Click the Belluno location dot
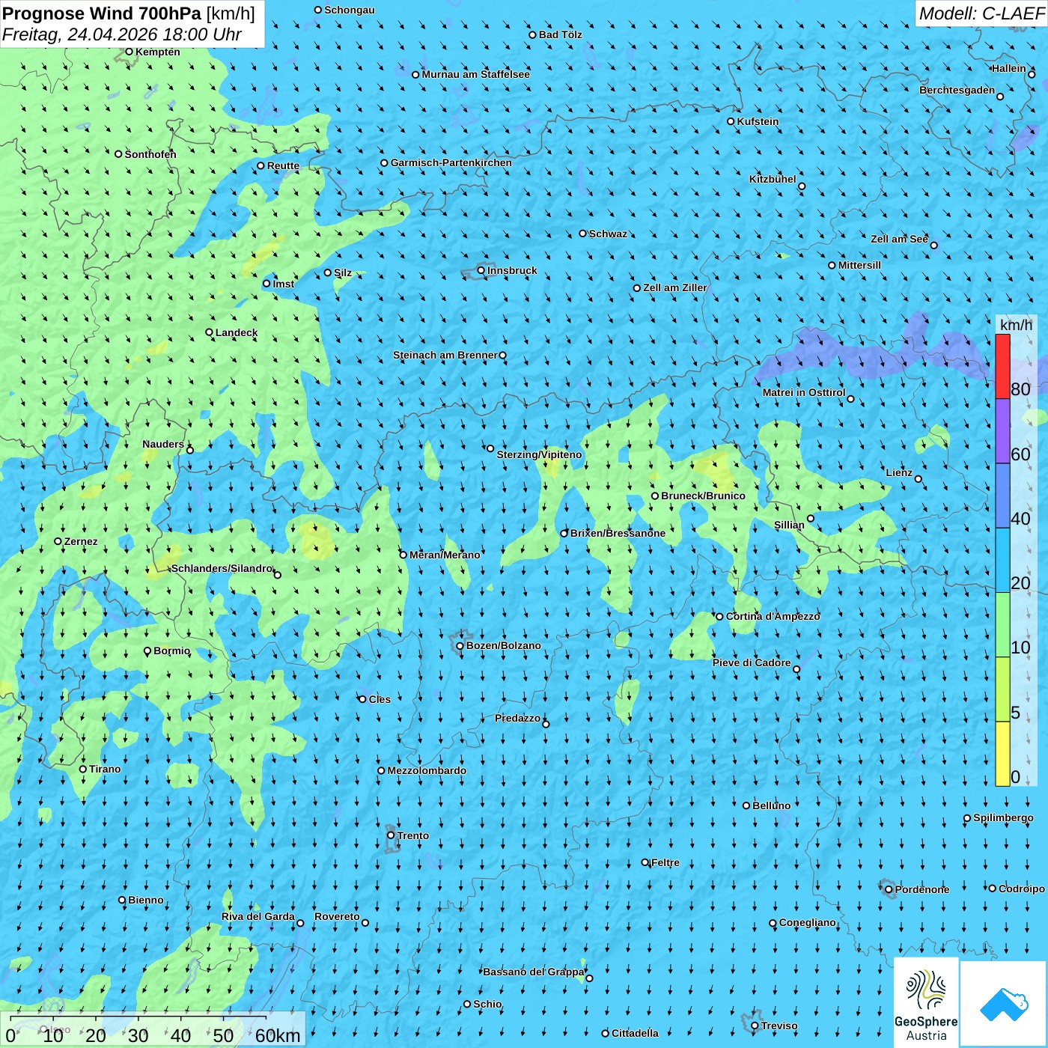Image resolution: width=1048 pixels, height=1048 pixels. [746, 805]
